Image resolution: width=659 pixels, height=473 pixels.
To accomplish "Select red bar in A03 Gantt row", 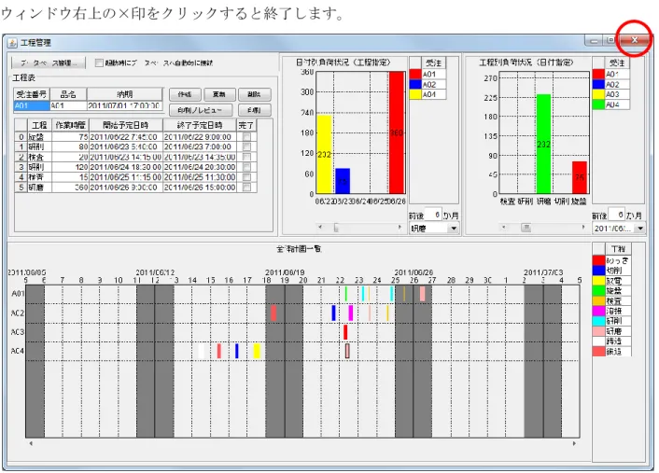I will (x=345, y=332).
